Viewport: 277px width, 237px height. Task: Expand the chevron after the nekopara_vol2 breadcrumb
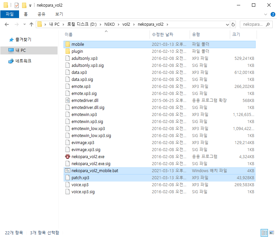click(167, 24)
